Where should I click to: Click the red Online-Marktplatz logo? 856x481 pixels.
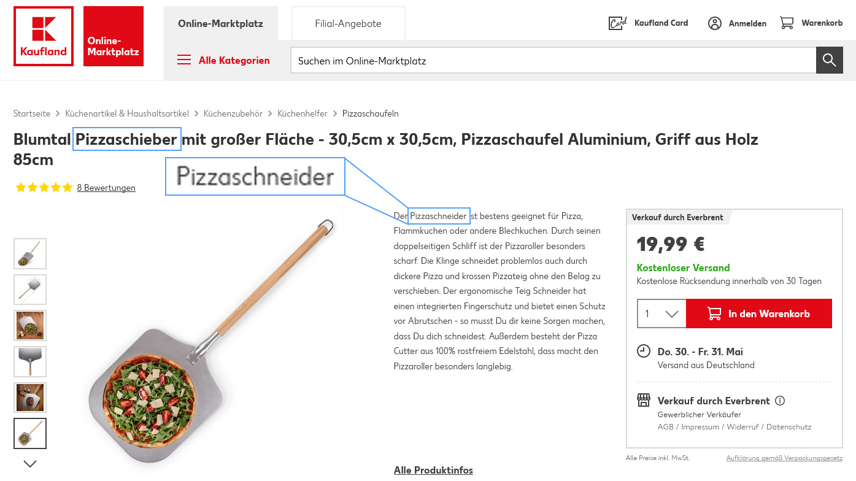113,36
